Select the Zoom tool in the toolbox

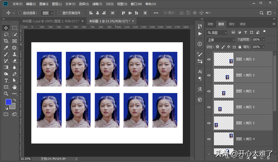click(6, 94)
